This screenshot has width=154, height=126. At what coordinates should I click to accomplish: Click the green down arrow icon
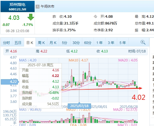pos(31,17)
